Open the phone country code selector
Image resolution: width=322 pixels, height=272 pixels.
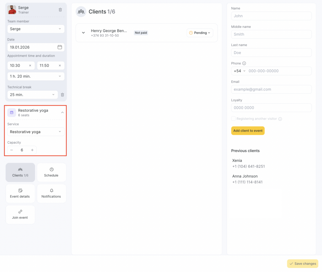point(239,71)
